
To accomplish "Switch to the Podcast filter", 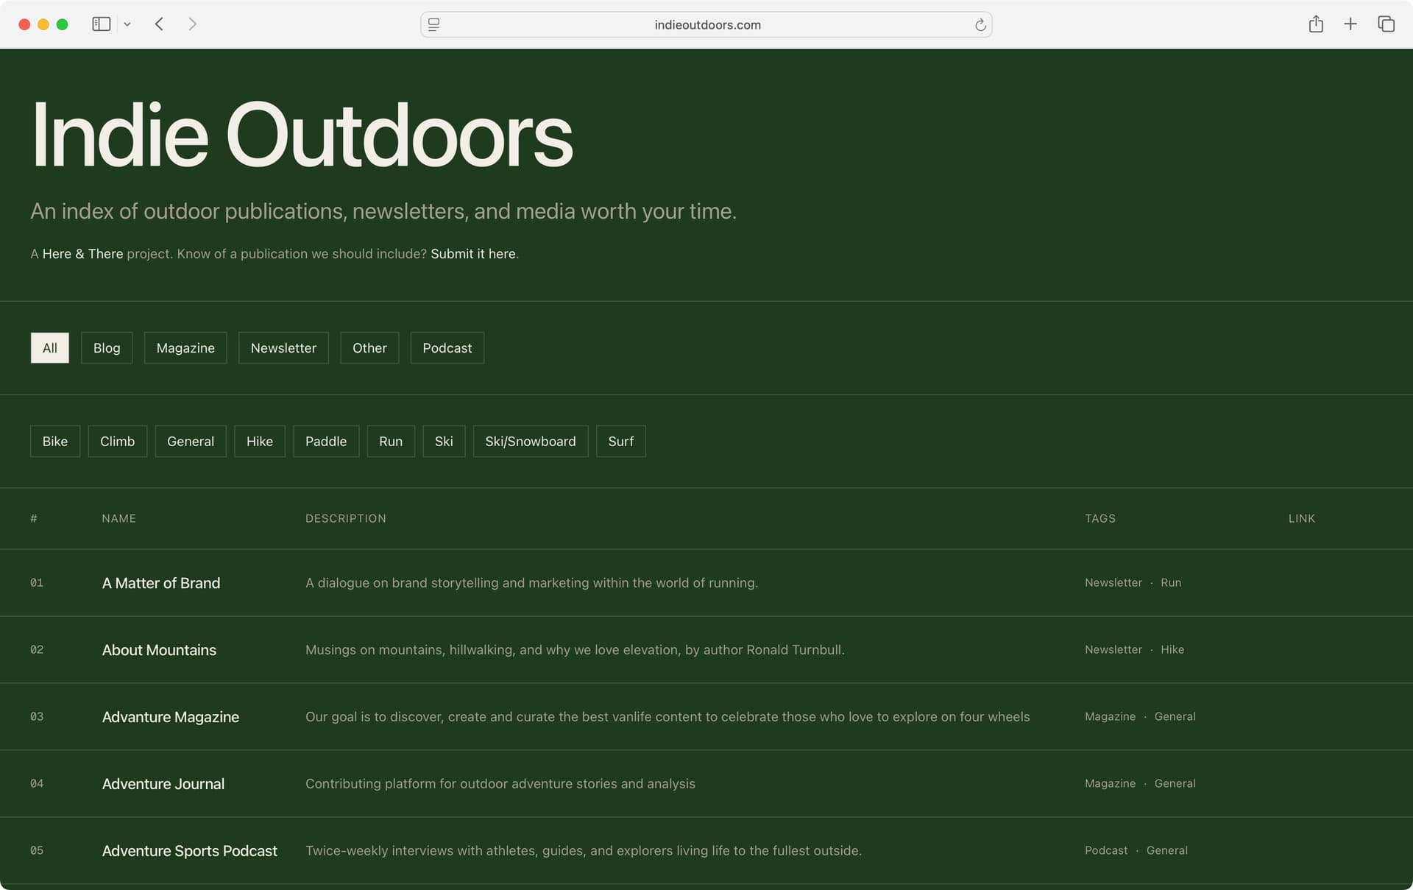I will [447, 347].
